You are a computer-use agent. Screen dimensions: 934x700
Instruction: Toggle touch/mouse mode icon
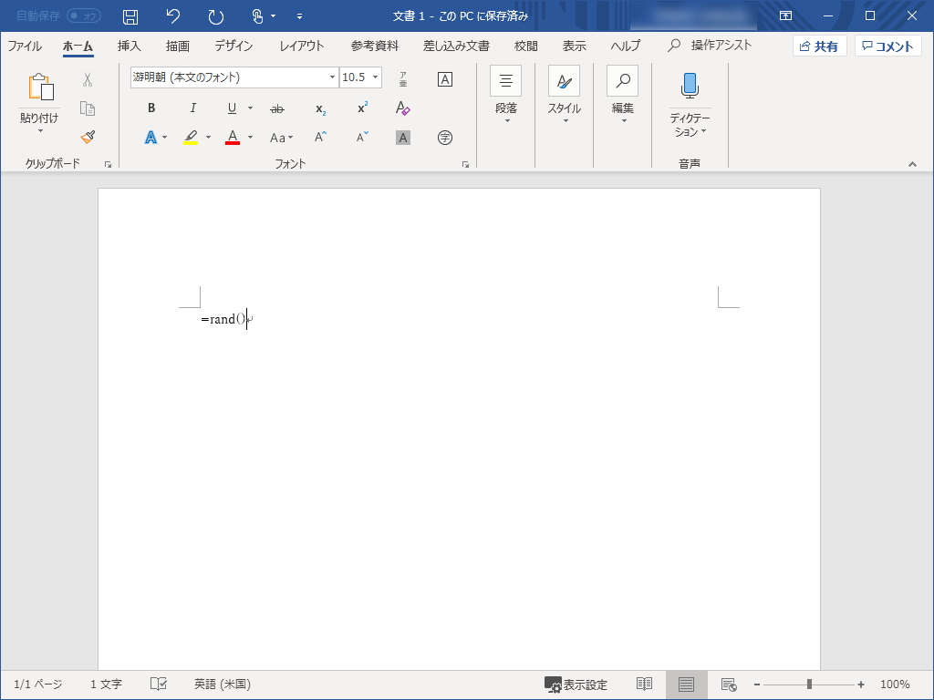click(257, 16)
